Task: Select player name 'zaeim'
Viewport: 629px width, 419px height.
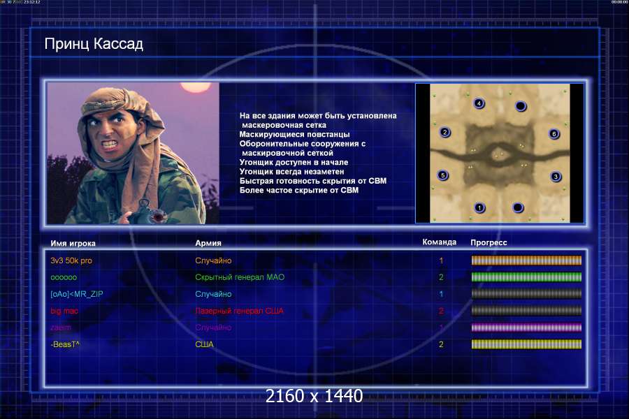Action: click(61, 328)
